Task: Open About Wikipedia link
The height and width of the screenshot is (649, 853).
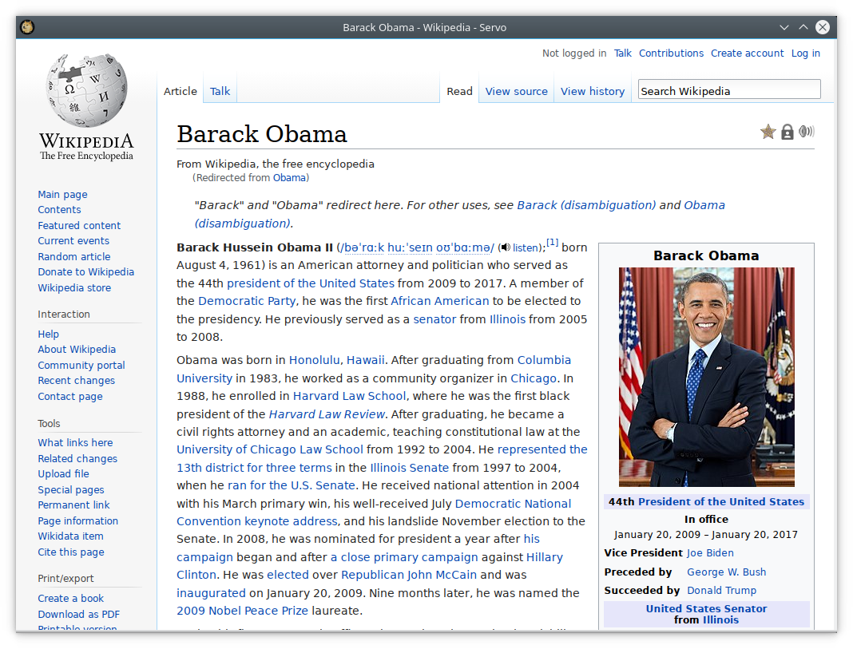Action: (x=77, y=350)
